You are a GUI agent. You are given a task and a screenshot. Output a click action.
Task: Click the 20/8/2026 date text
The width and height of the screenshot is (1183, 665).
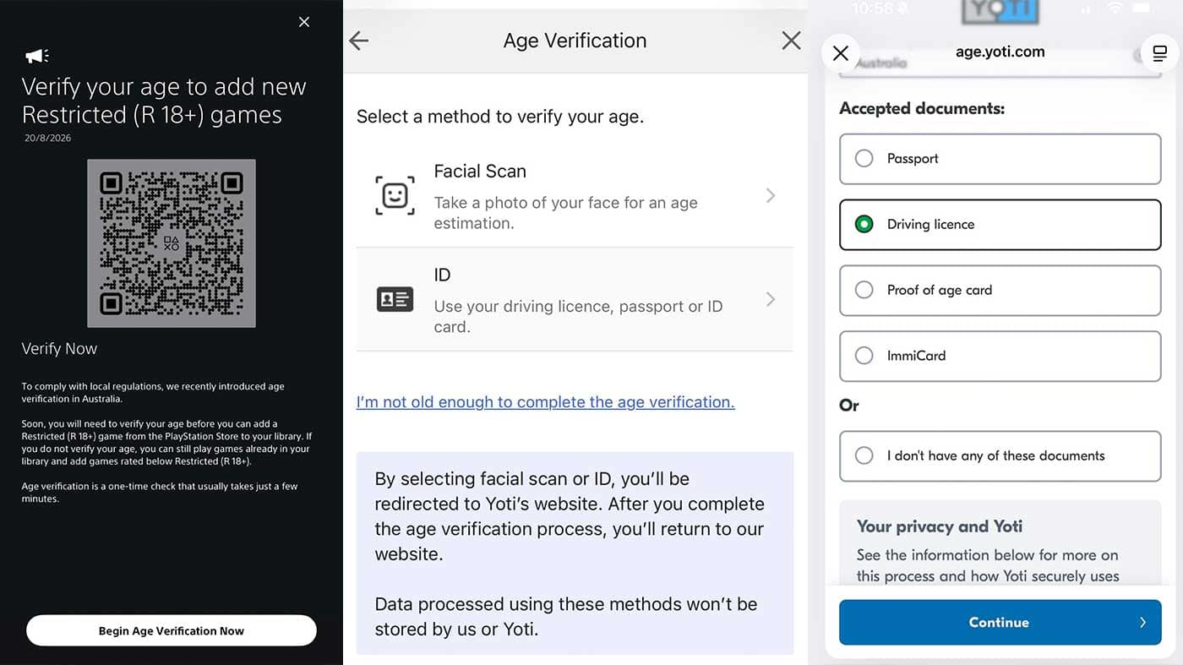tap(47, 138)
